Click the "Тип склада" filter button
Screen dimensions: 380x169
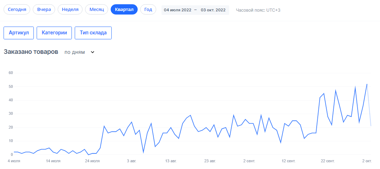tap(93, 33)
